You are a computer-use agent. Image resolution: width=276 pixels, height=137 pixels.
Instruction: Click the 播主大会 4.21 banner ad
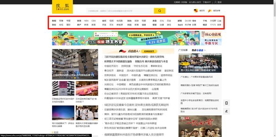(x=126, y=38)
